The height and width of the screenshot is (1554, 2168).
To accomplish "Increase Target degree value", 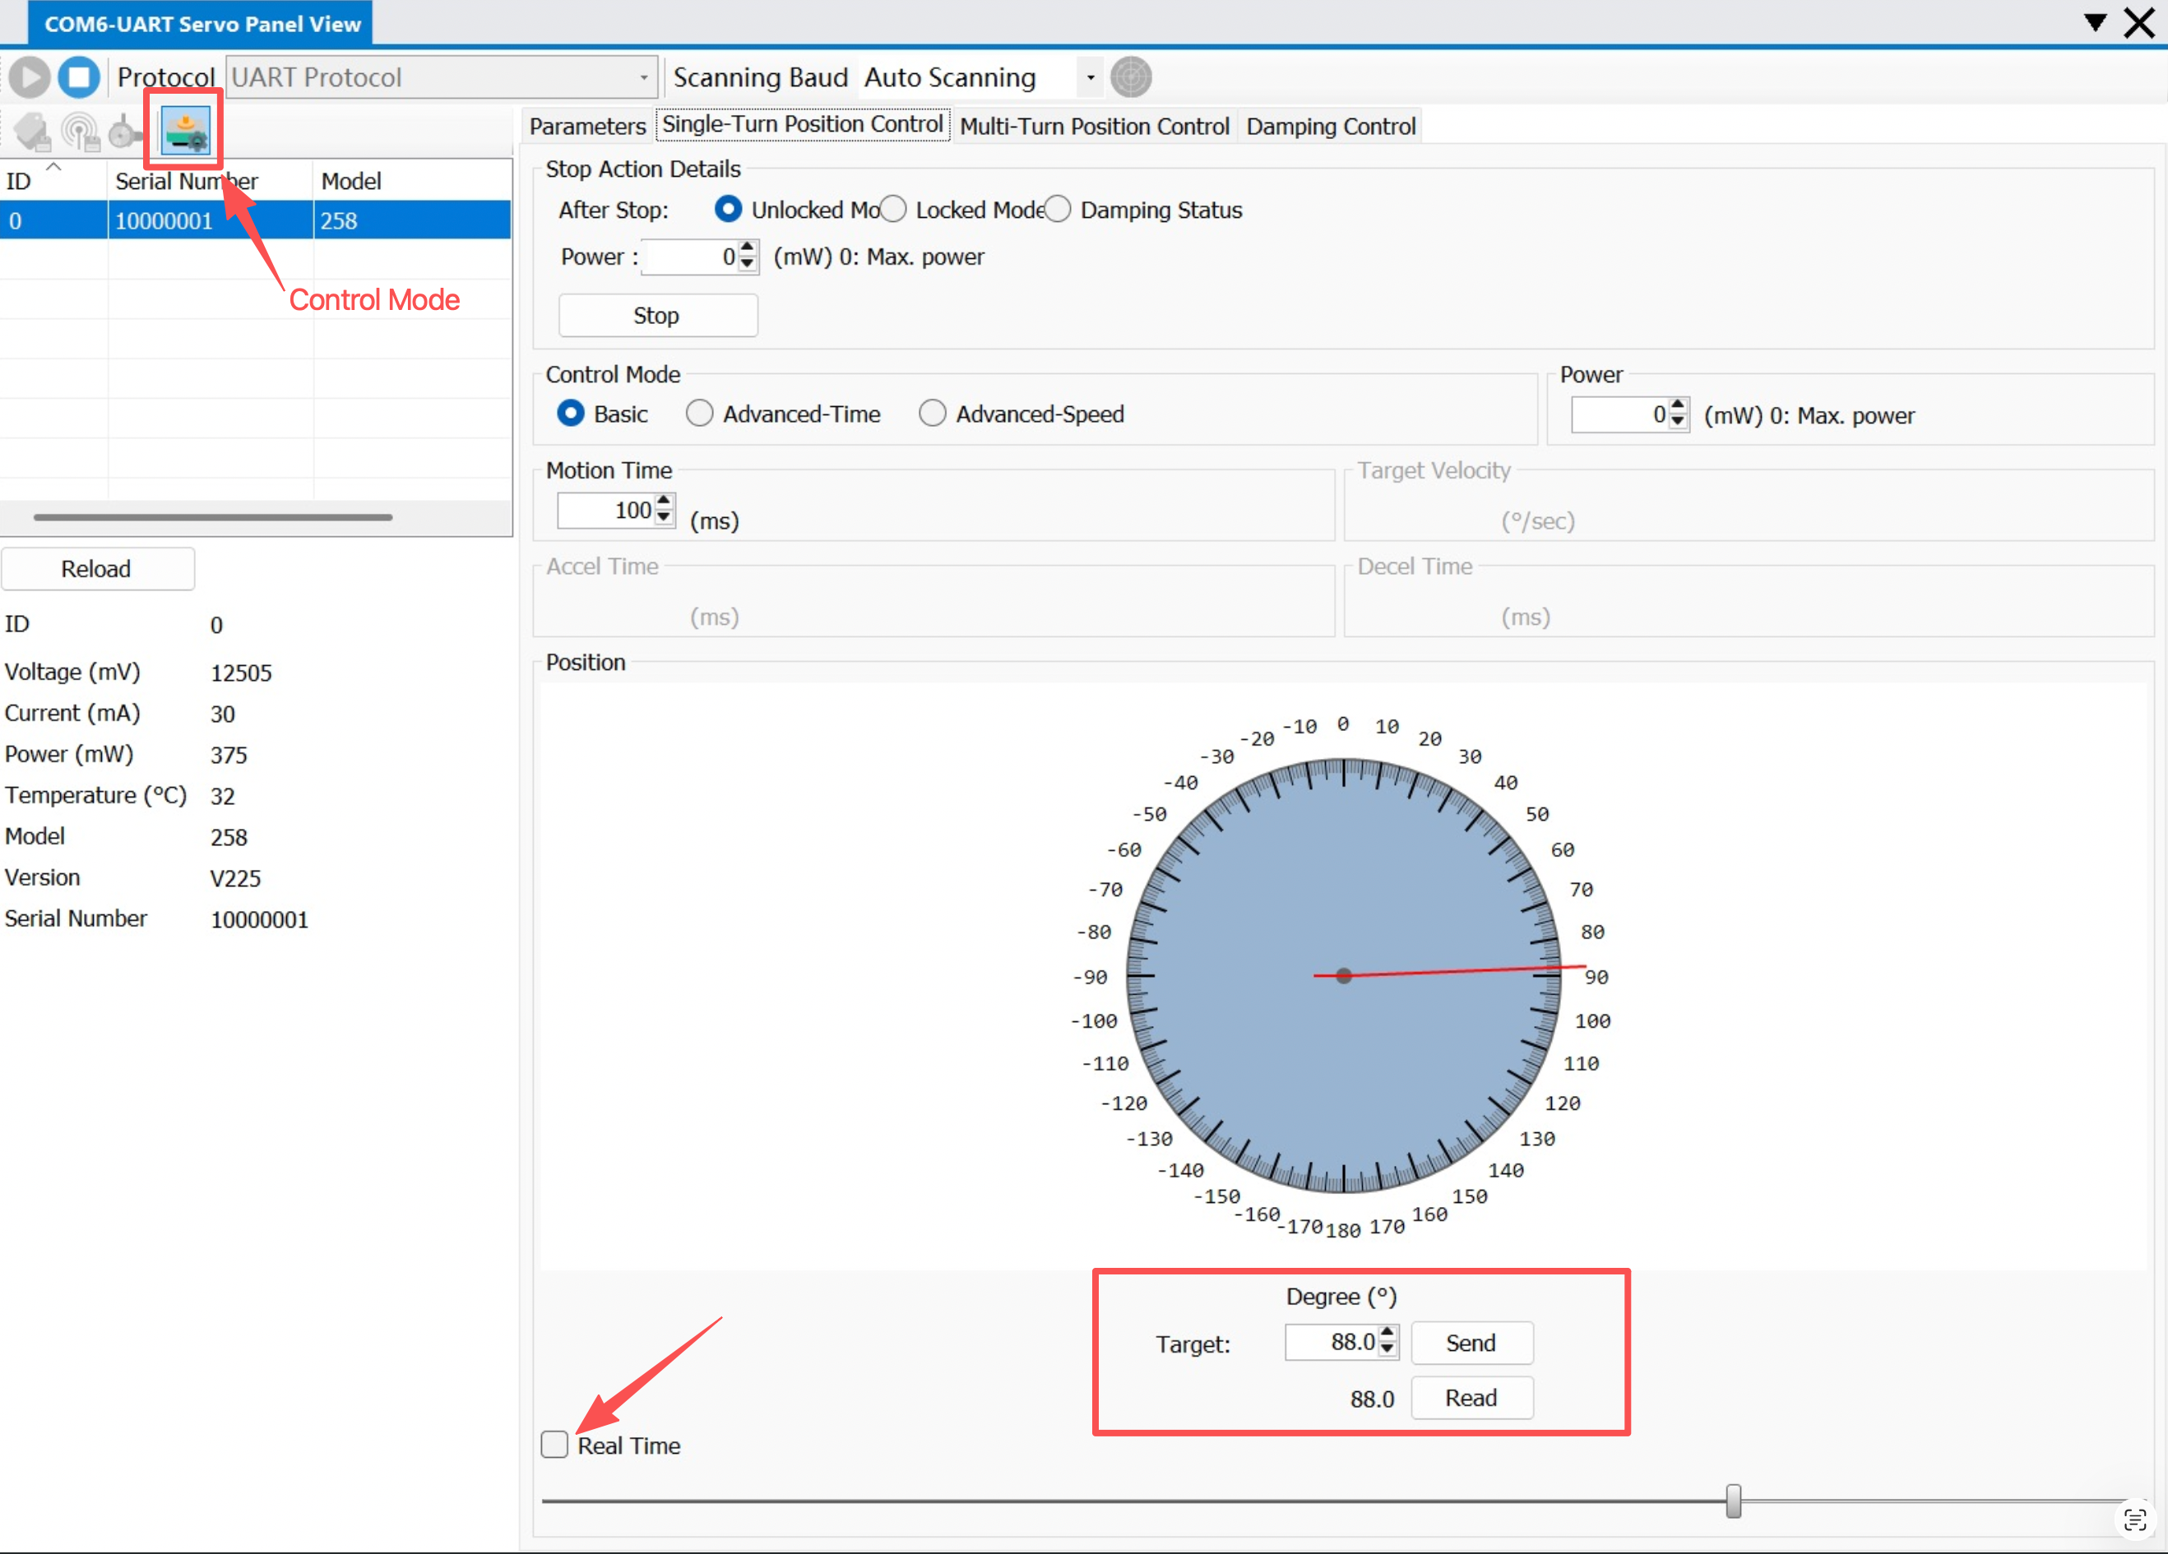I will pos(1388,1333).
